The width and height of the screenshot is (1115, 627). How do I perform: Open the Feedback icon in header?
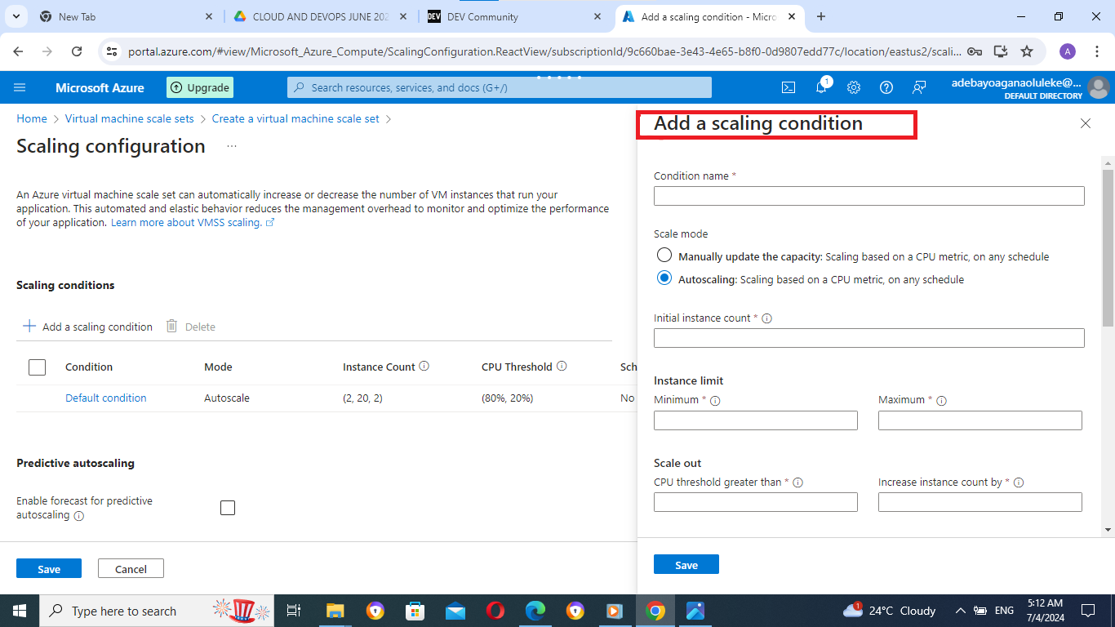(919, 87)
